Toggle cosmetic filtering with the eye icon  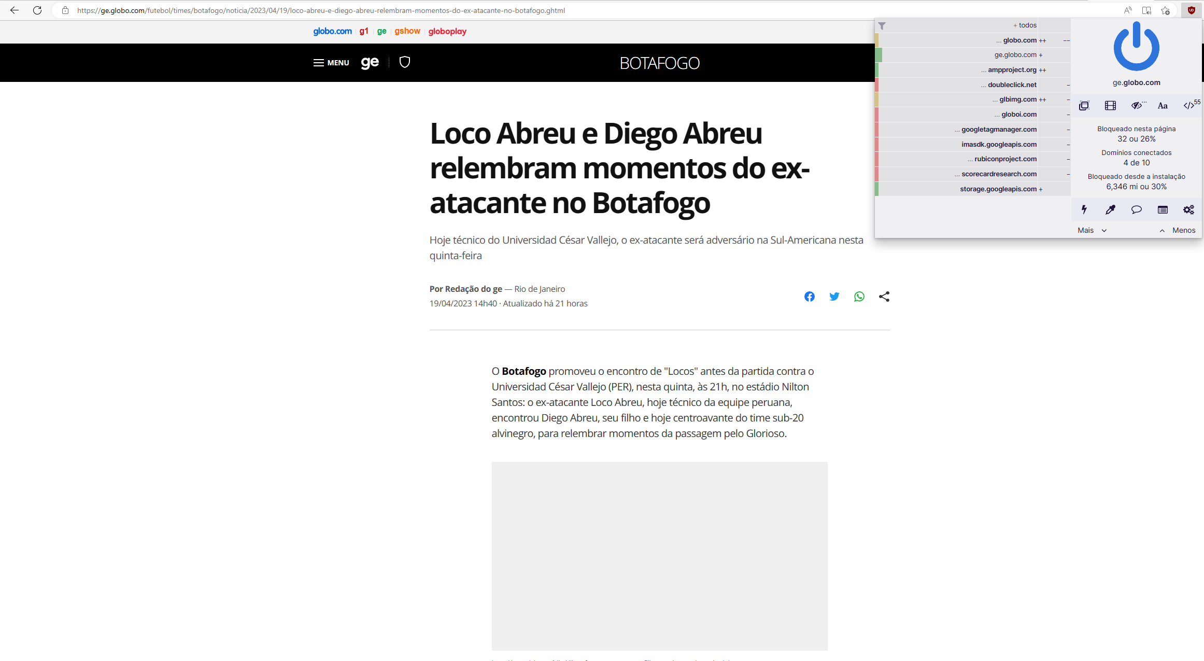click(x=1137, y=105)
